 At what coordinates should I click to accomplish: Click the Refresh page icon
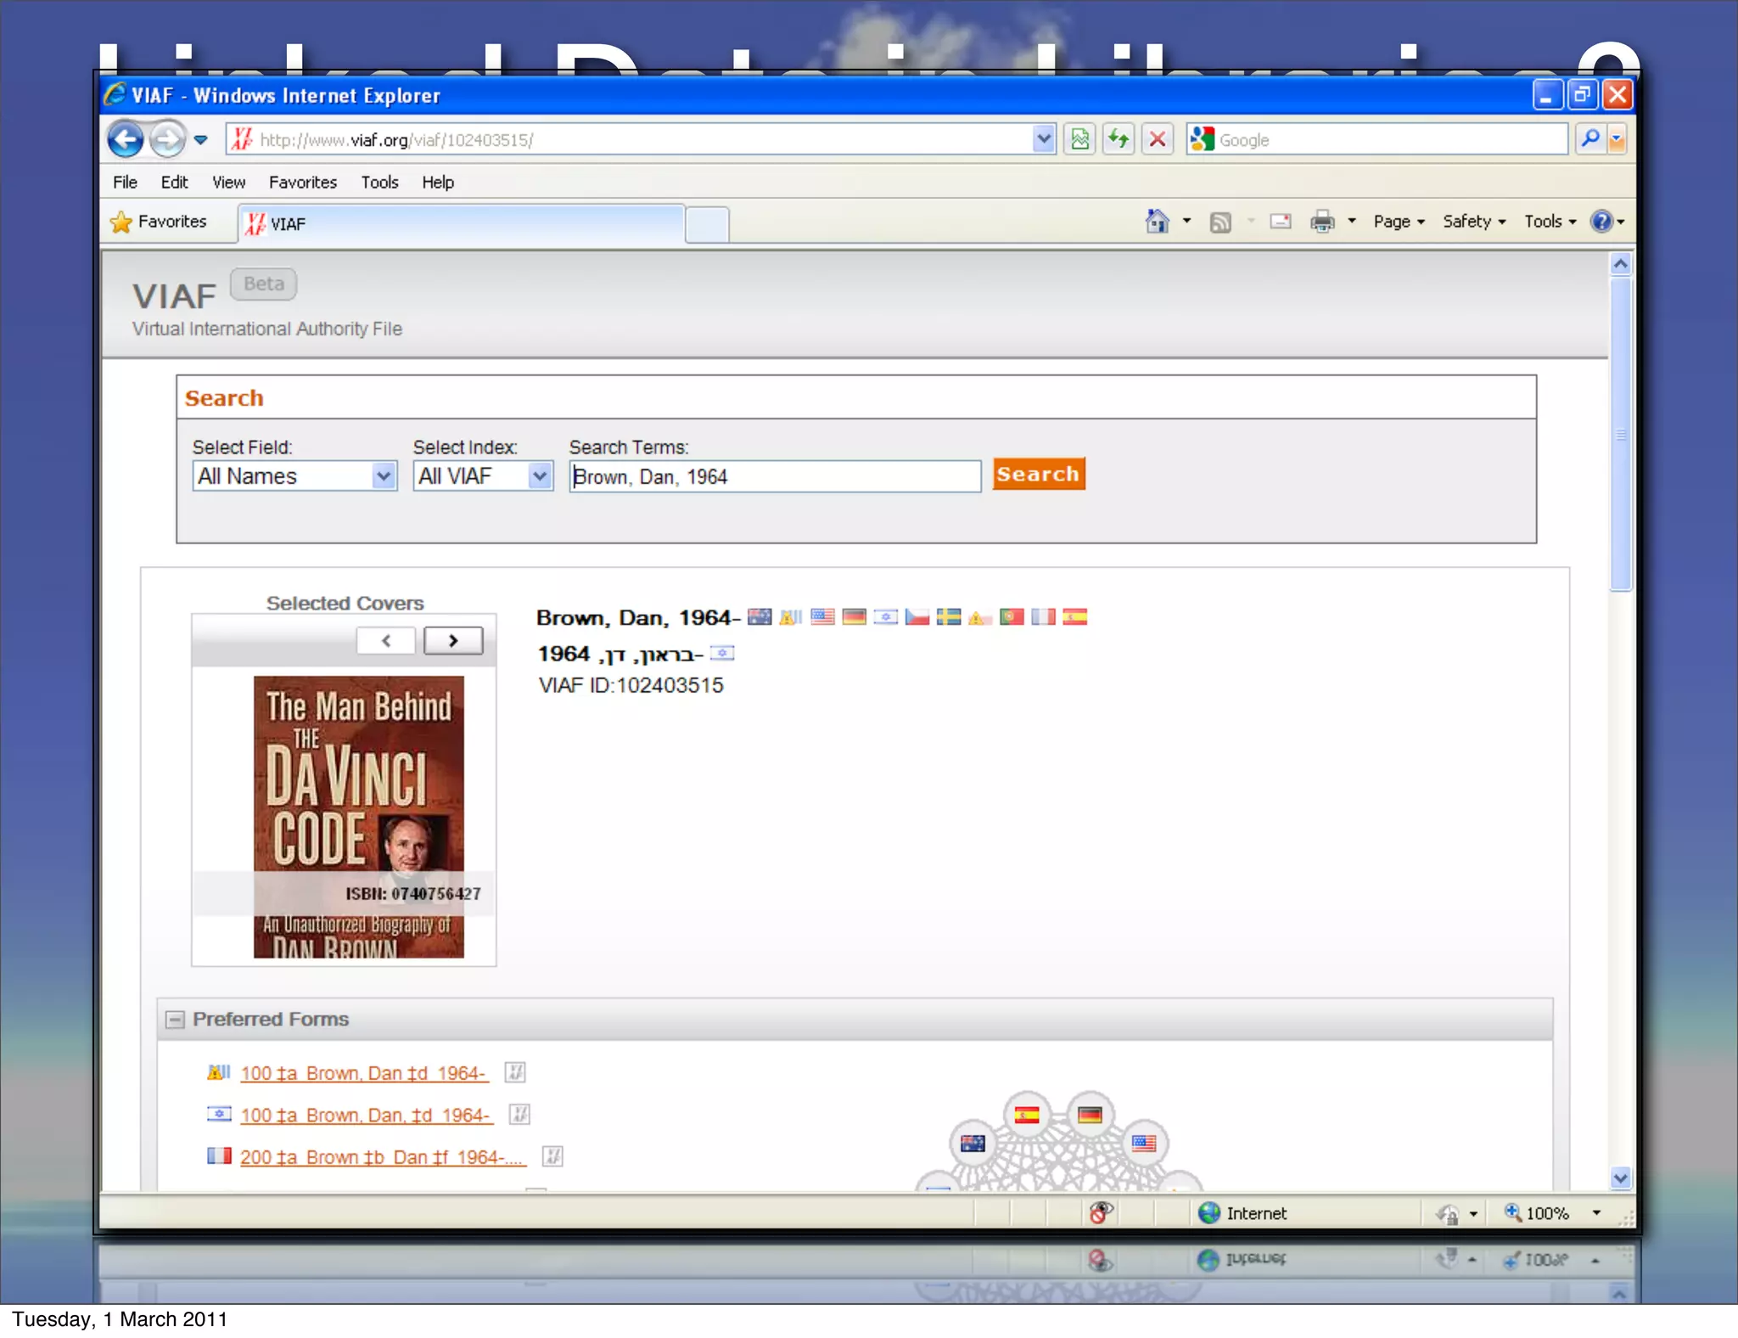(x=1118, y=139)
